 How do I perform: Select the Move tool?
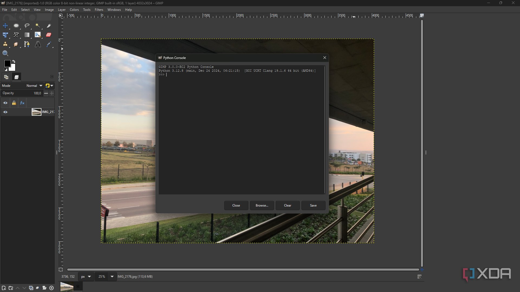pyautogui.click(x=5, y=26)
